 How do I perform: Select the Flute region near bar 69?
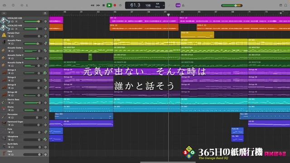click(x=237, y=131)
